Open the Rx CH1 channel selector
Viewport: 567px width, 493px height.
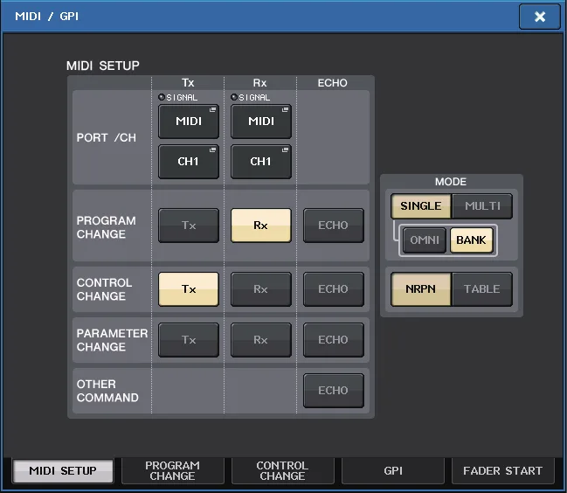(x=261, y=162)
